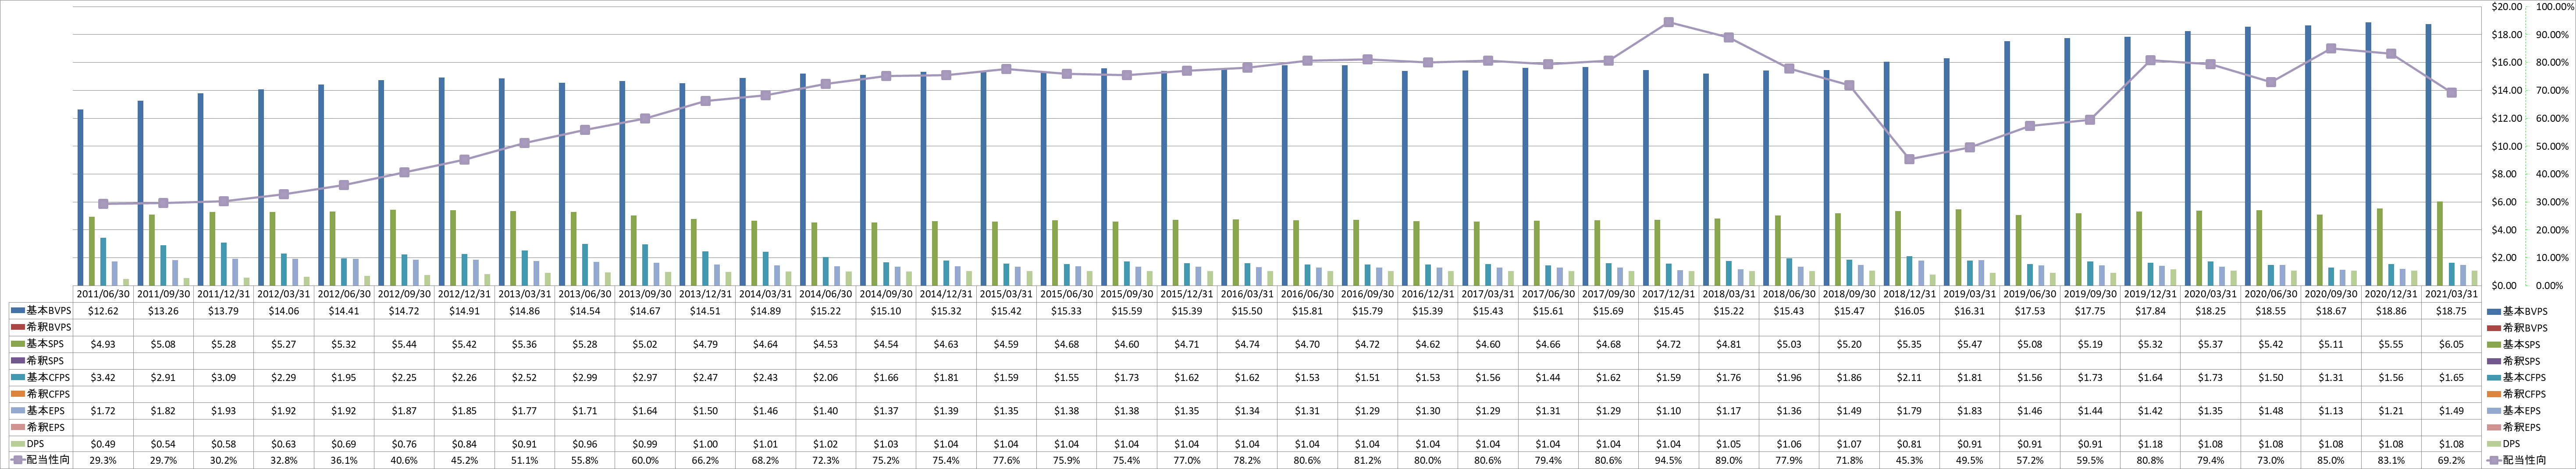This screenshot has width=2576, height=469.
Task: Click the 60.0% payout ratio cell
Action: (x=645, y=460)
